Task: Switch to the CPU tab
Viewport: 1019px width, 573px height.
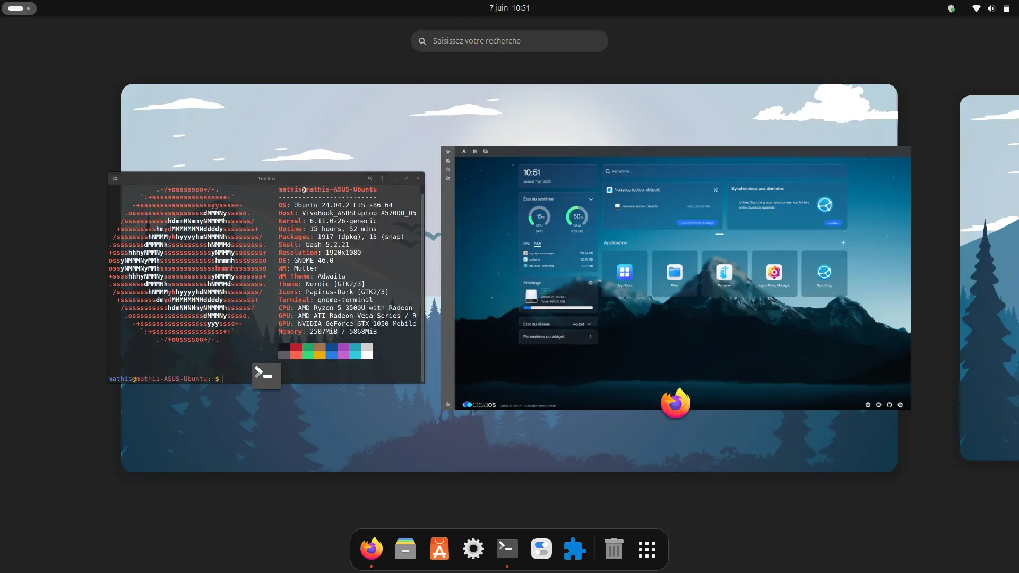Action: [526, 244]
